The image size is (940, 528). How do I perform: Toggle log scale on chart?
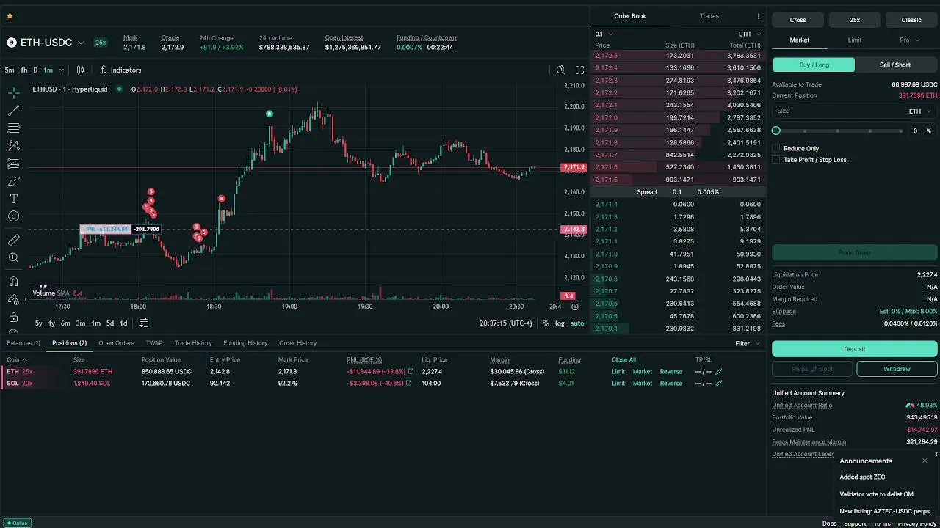(x=560, y=323)
